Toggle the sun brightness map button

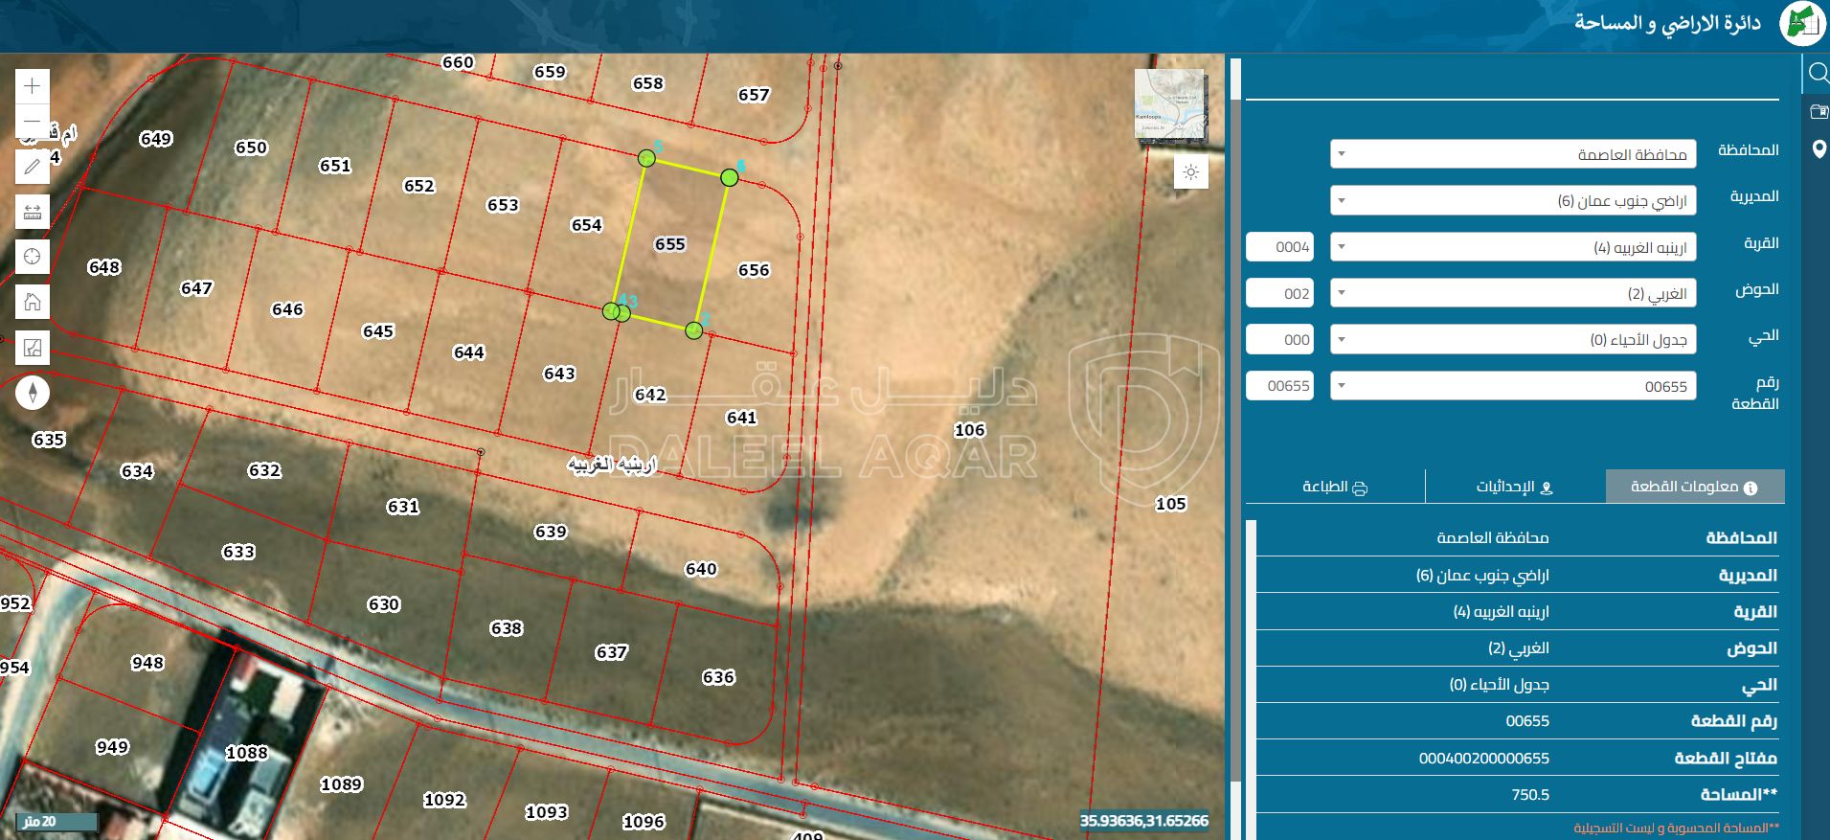(1190, 172)
